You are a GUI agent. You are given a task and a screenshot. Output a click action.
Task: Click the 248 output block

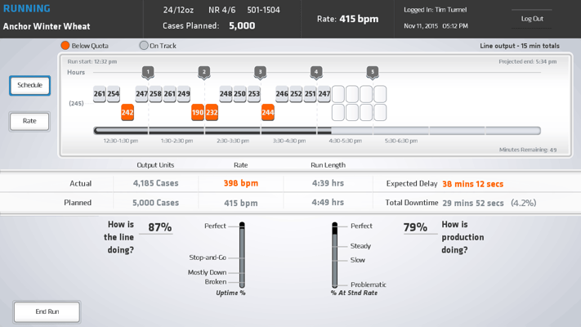[226, 94]
